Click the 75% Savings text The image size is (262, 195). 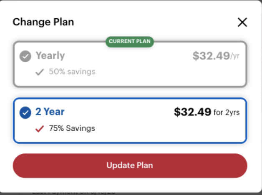72,128
